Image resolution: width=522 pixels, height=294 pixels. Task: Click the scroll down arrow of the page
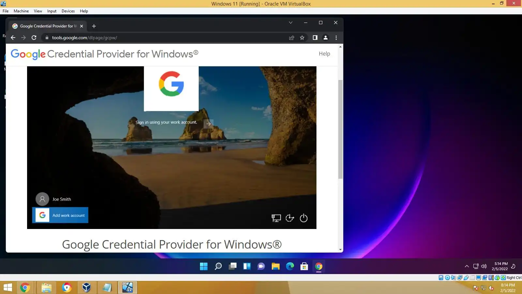click(340, 250)
